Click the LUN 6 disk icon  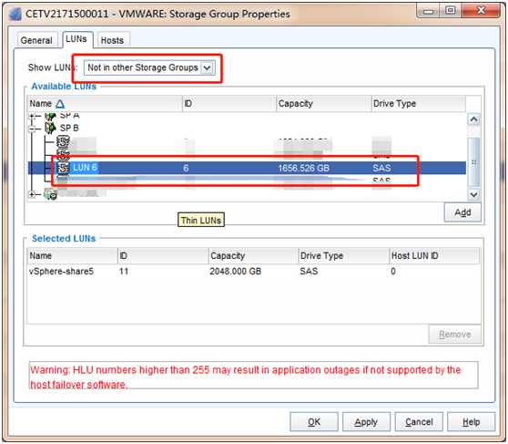pyautogui.click(x=63, y=168)
